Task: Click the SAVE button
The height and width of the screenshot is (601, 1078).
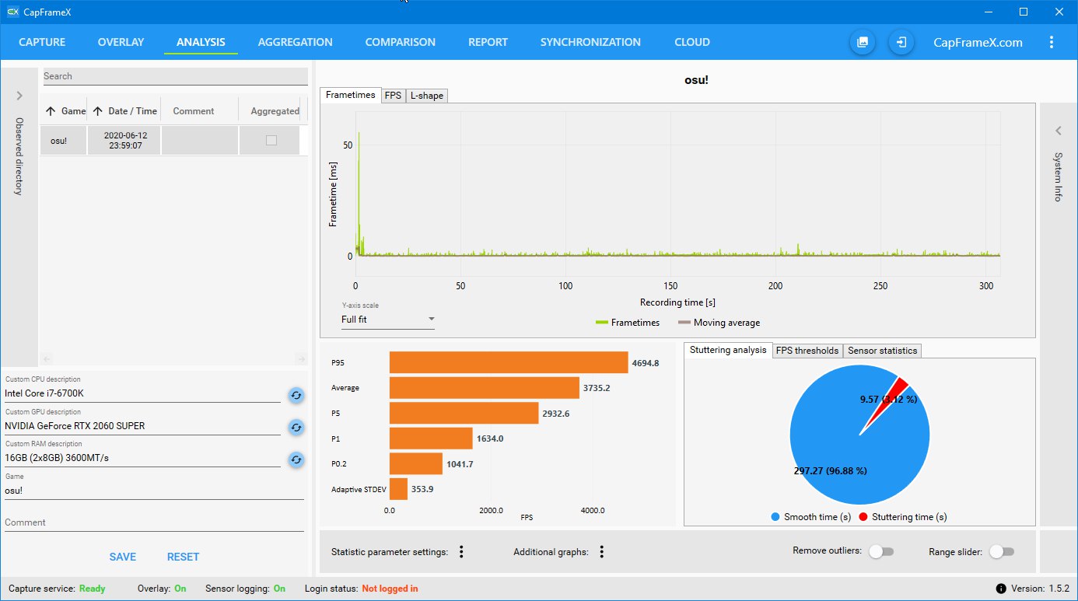Action: (123, 557)
